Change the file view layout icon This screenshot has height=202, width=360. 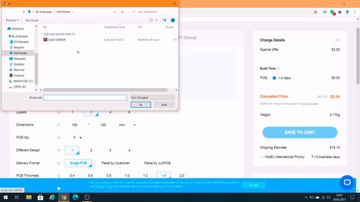tap(151, 20)
